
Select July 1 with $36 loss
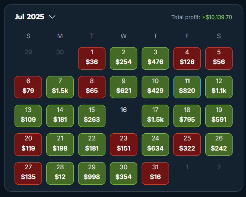click(92, 58)
